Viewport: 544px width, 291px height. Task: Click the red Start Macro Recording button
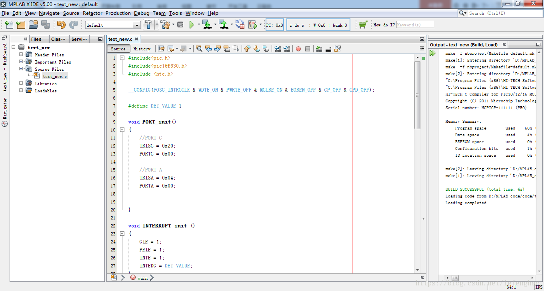coord(298,49)
